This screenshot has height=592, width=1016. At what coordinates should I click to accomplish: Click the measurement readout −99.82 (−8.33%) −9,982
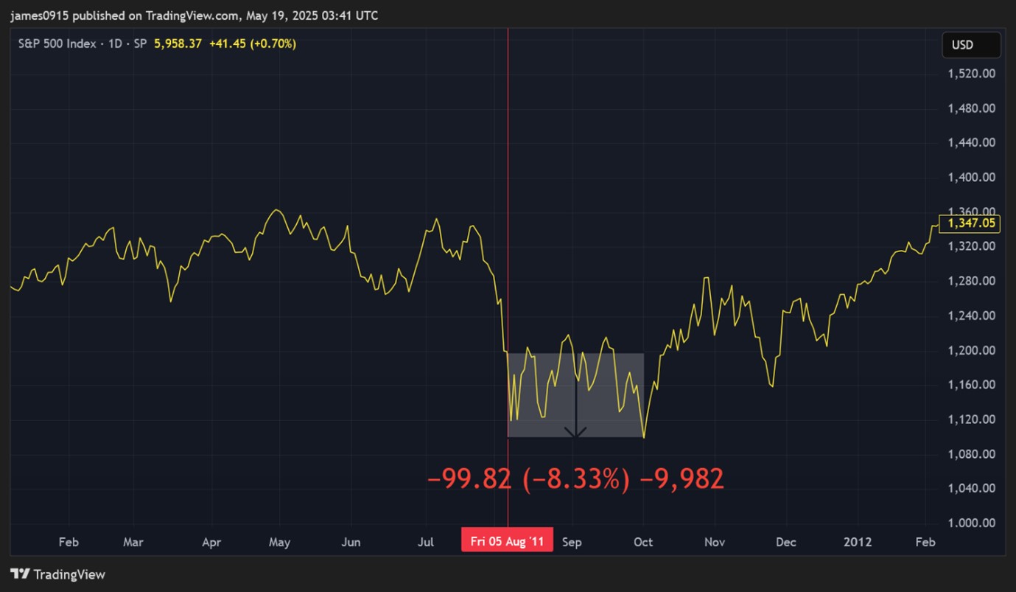pos(575,479)
